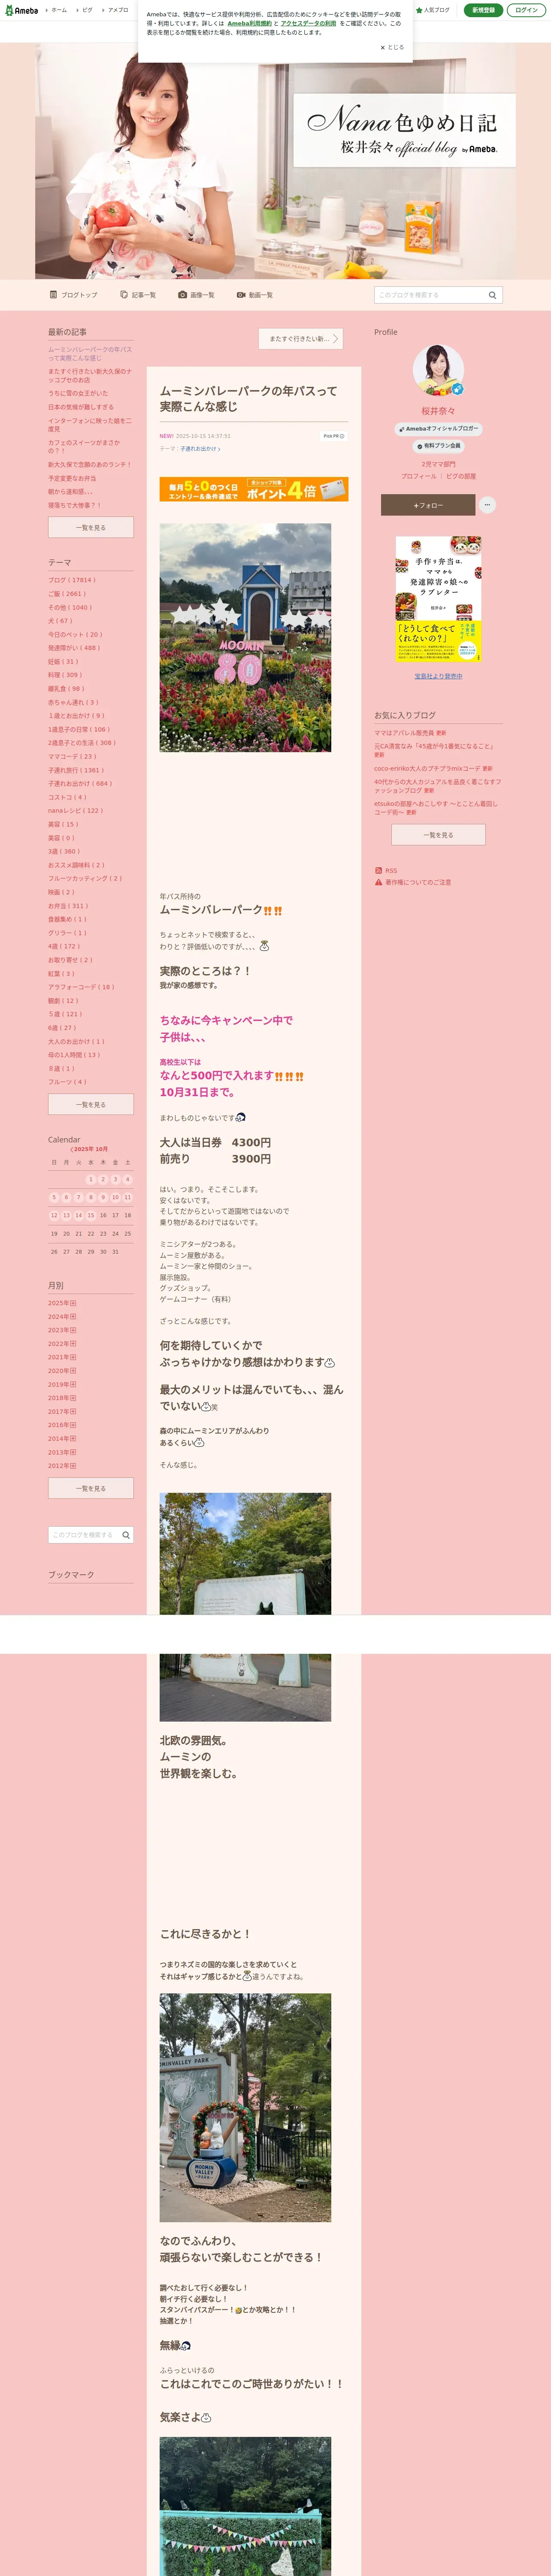Click the Ameba logo in the header
Screen dimensions: 551x2576
point(21,10)
